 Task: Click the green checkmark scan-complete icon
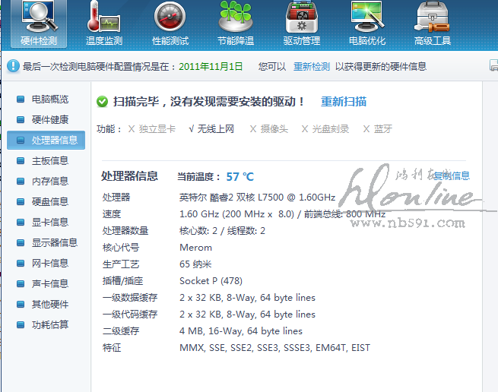click(x=103, y=102)
